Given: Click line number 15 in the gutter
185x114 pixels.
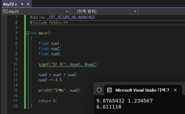Looking at the screenshot, I should click(15, 91).
